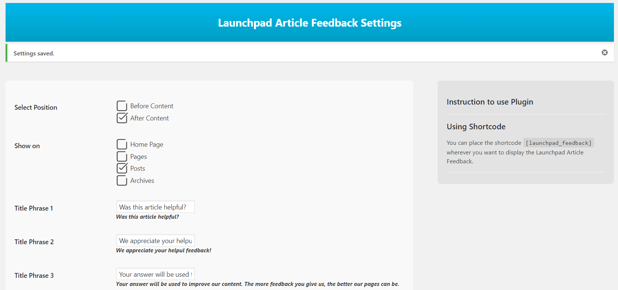Image resolution: width=618 pixels, height=290 pixels.
Task: Click into the Title Phrase 2 input
Action: [x=155, y=240]
